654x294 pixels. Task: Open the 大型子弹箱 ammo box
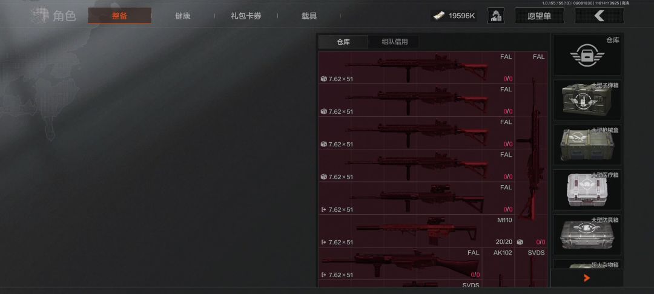point(587,100)
